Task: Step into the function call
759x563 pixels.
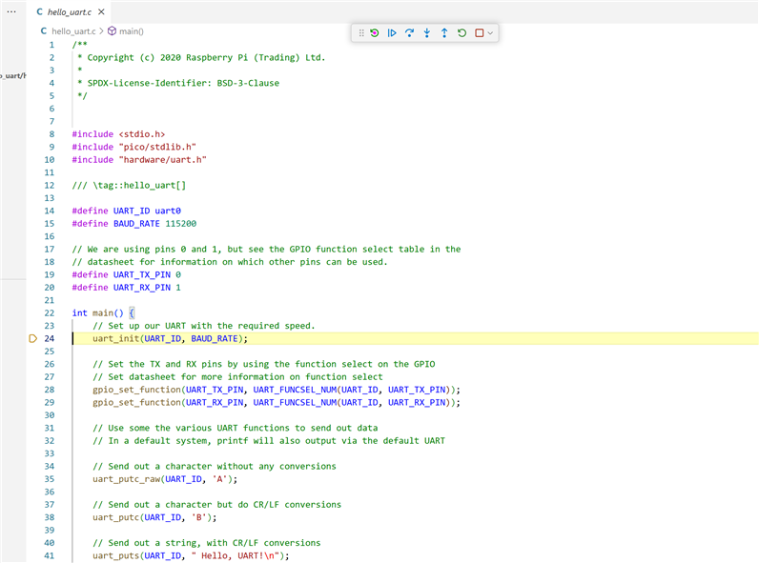Action: point(427,33)
